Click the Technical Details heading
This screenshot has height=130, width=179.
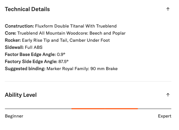(27, 9)
